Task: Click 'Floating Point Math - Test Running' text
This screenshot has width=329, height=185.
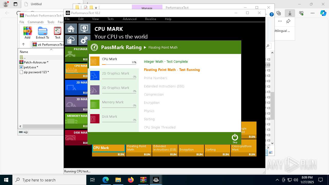Action: (x=172, y=70)
